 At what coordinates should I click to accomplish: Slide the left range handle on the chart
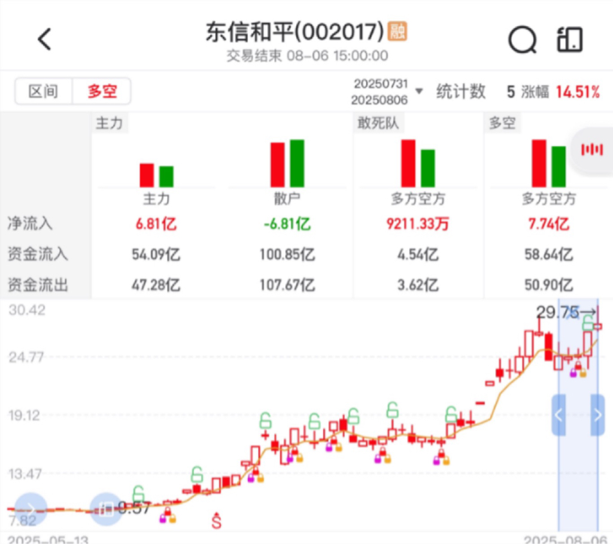point(559,415)
